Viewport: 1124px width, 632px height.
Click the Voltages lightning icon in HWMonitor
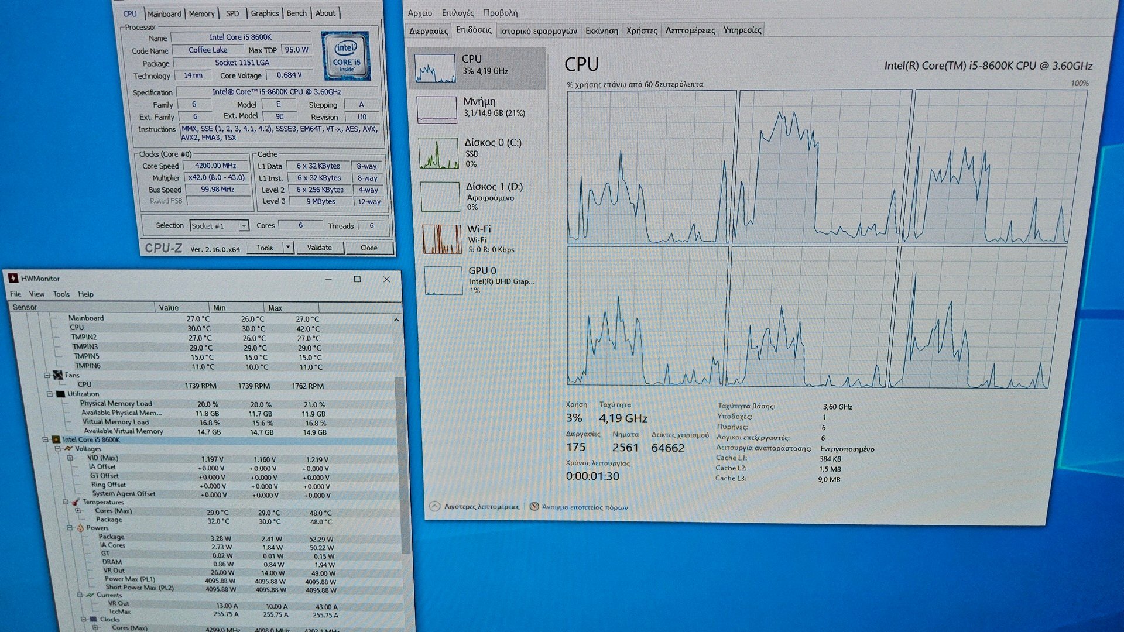(x=68, y=449)
